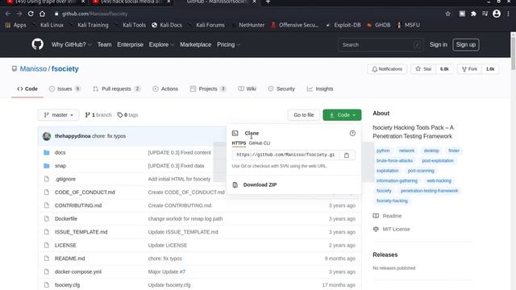Fork the repository
This screenshot has width=516, height=290.
469,69
